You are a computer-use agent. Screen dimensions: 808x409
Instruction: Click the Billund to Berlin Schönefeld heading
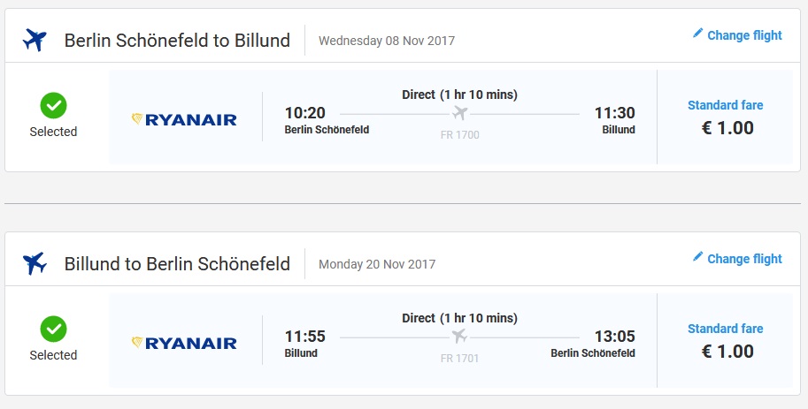coord(177,264)
